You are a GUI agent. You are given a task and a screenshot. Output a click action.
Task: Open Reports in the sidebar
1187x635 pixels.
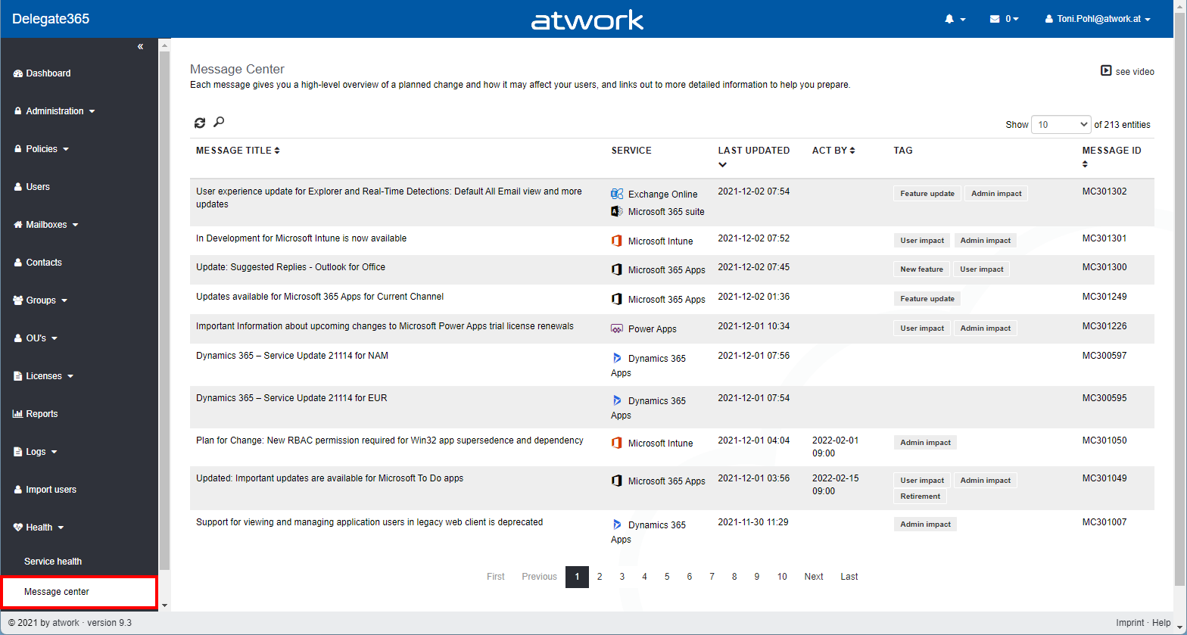coord(42,414)
